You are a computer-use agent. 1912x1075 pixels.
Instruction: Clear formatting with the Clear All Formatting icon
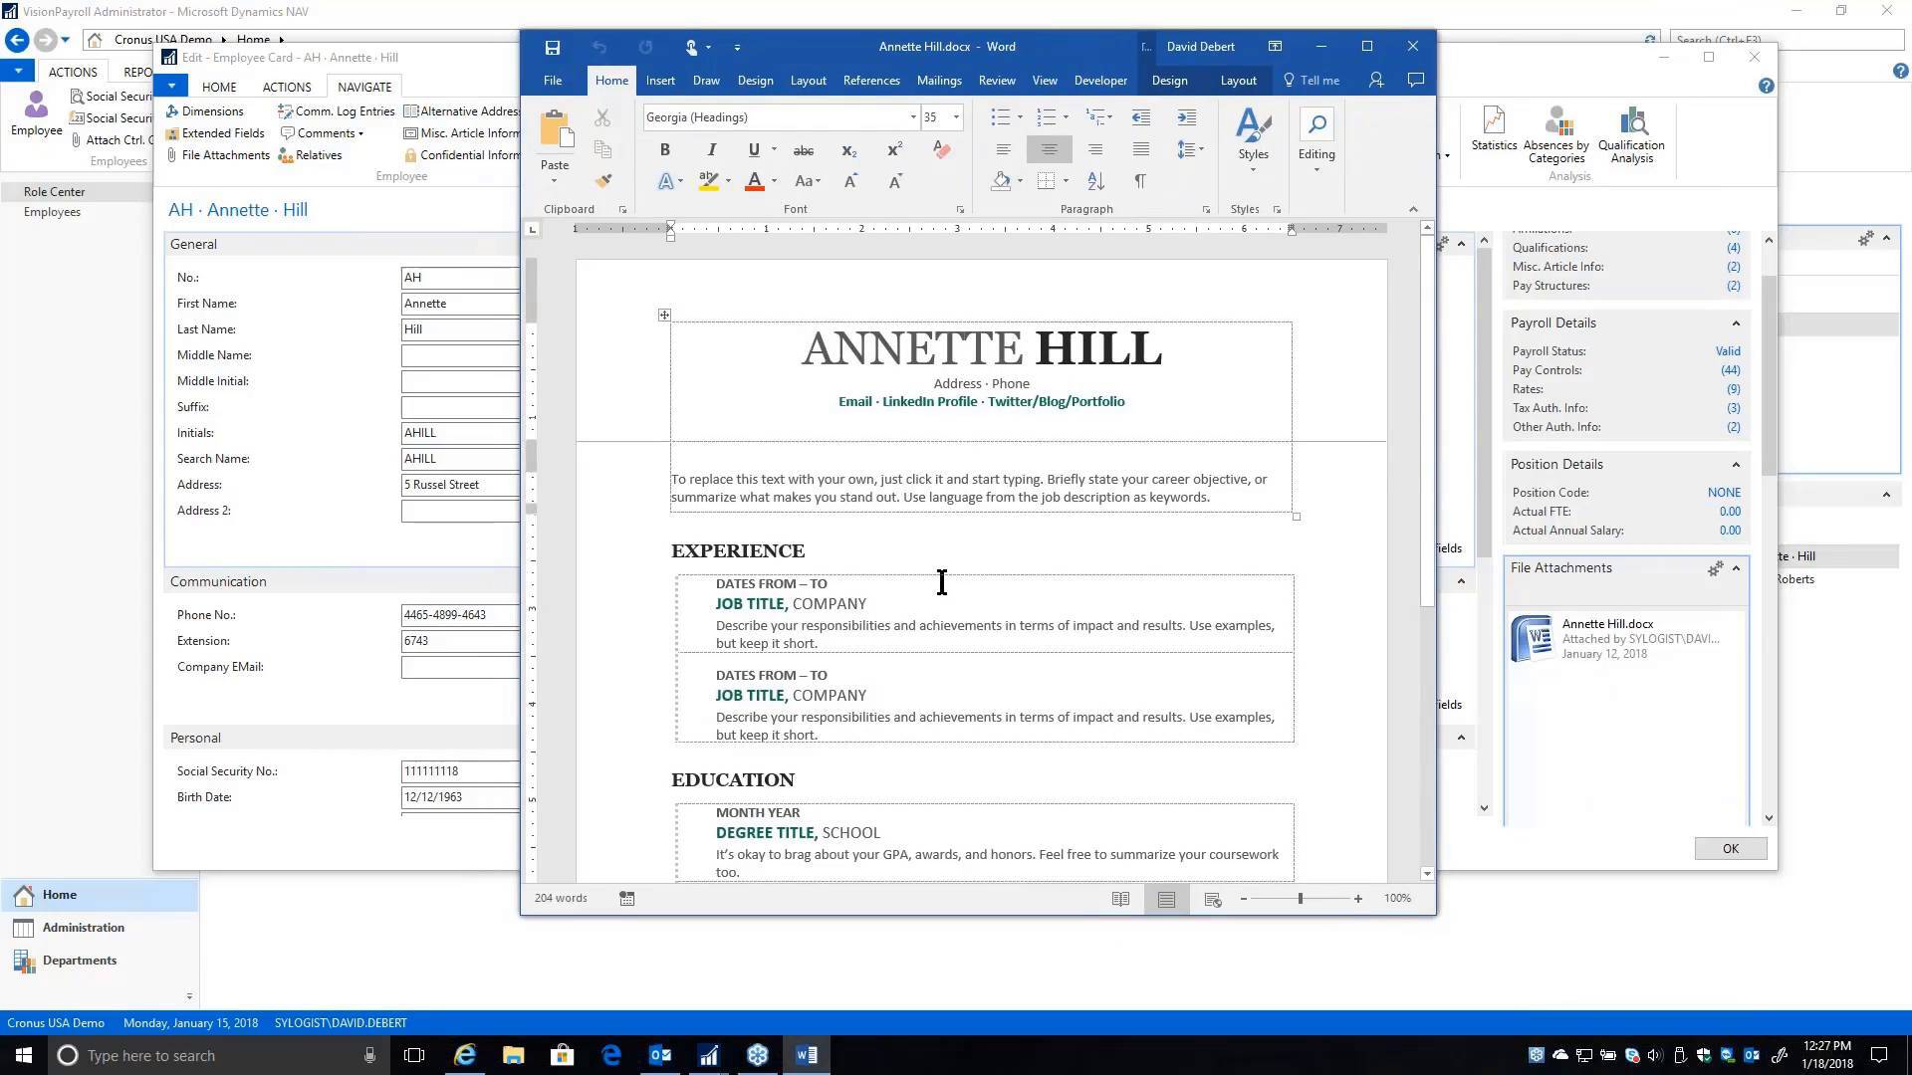[x=940, y=149]
